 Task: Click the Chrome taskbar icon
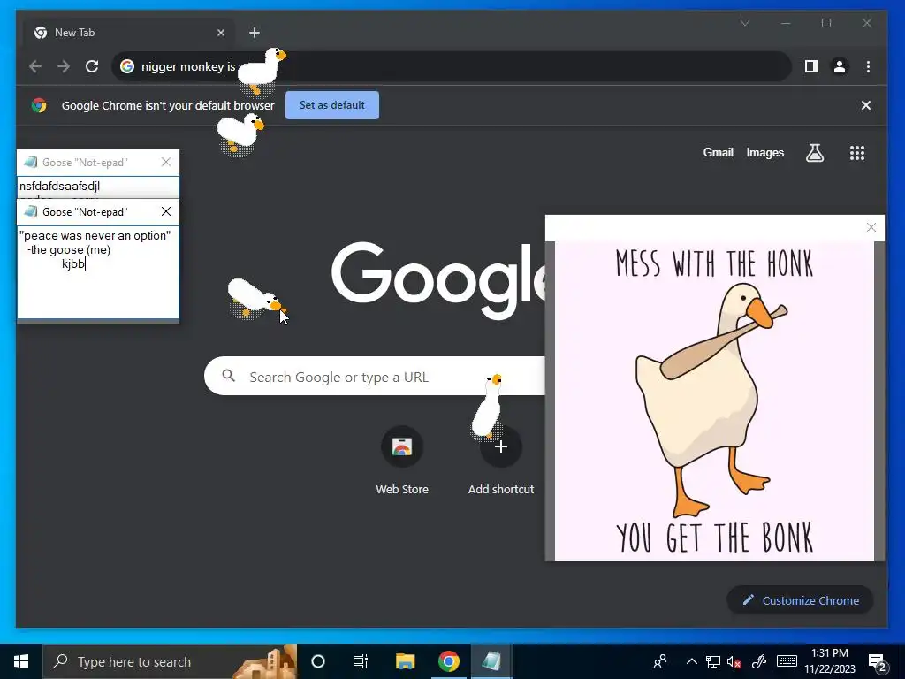pyautogui.click(x=448, y=661)
